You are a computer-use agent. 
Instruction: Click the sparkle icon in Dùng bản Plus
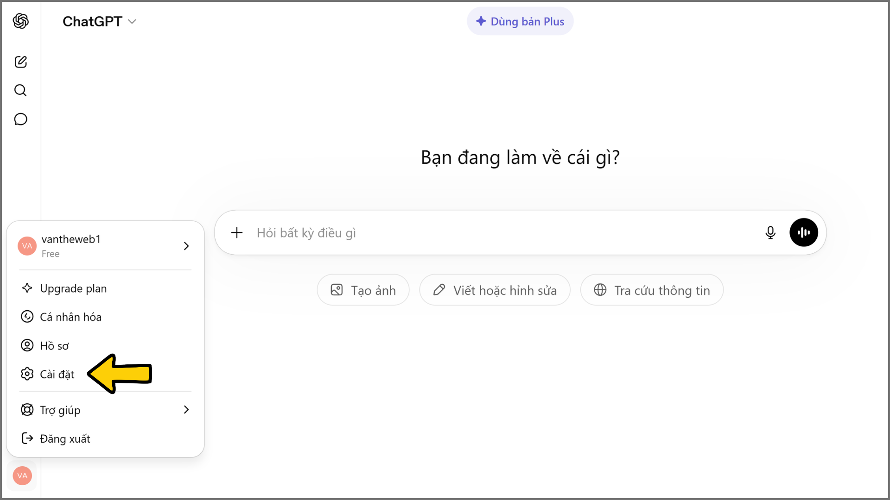481,21
